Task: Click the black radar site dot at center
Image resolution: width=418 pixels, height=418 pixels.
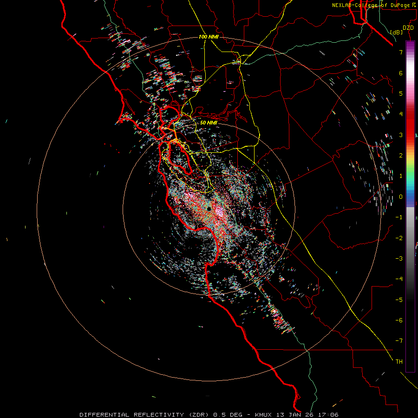Action: pos(209,209)
